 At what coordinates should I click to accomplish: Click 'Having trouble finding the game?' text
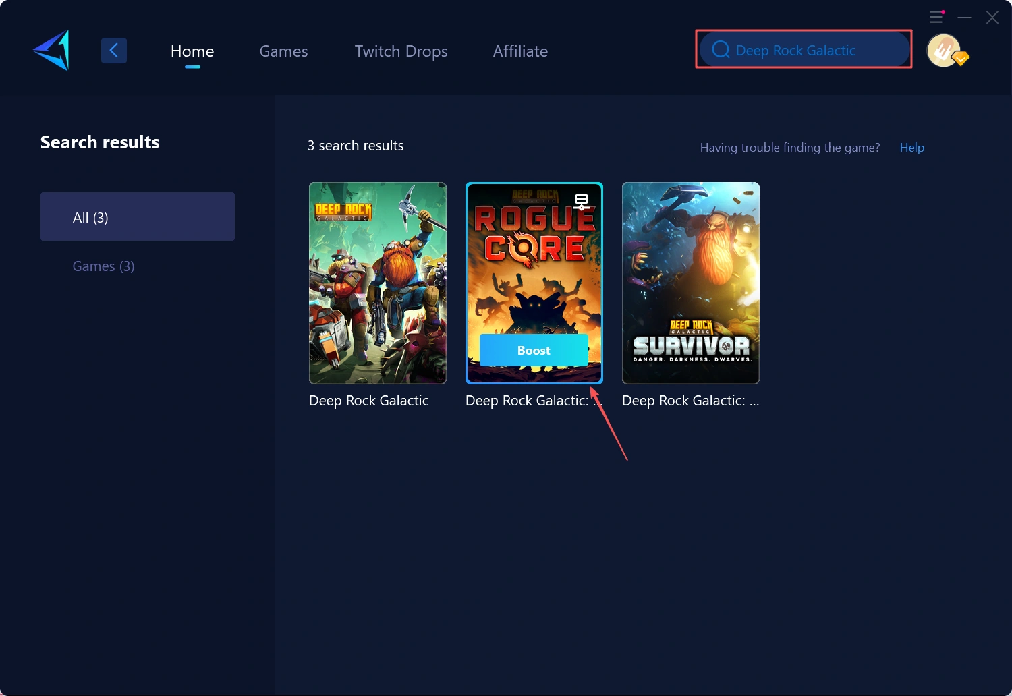pyautogui.click(x=790, y=148)
